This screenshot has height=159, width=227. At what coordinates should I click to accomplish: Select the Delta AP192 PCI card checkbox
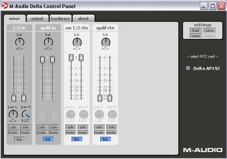(188, 68)
